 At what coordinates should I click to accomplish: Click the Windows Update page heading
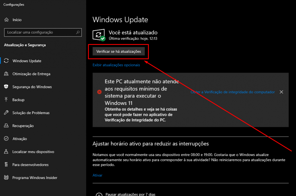coord(120,20)
